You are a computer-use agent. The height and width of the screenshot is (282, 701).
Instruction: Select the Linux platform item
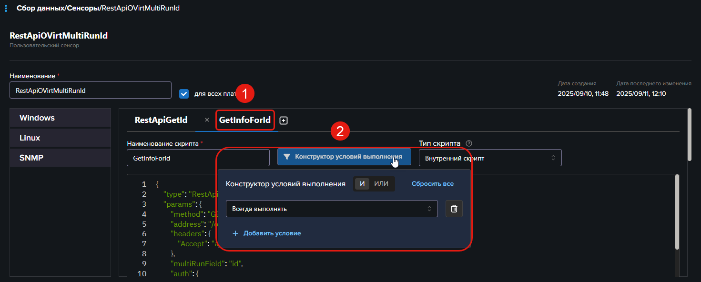60,138
